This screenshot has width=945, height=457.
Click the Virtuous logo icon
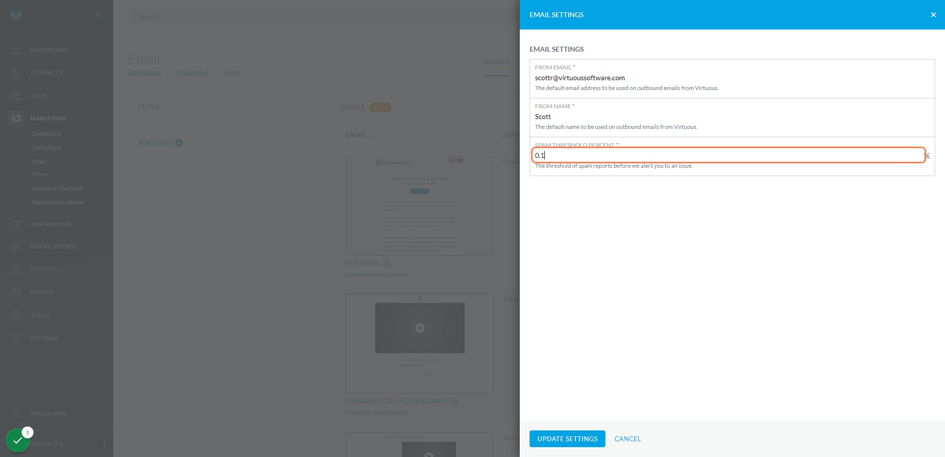click(16, 15)
